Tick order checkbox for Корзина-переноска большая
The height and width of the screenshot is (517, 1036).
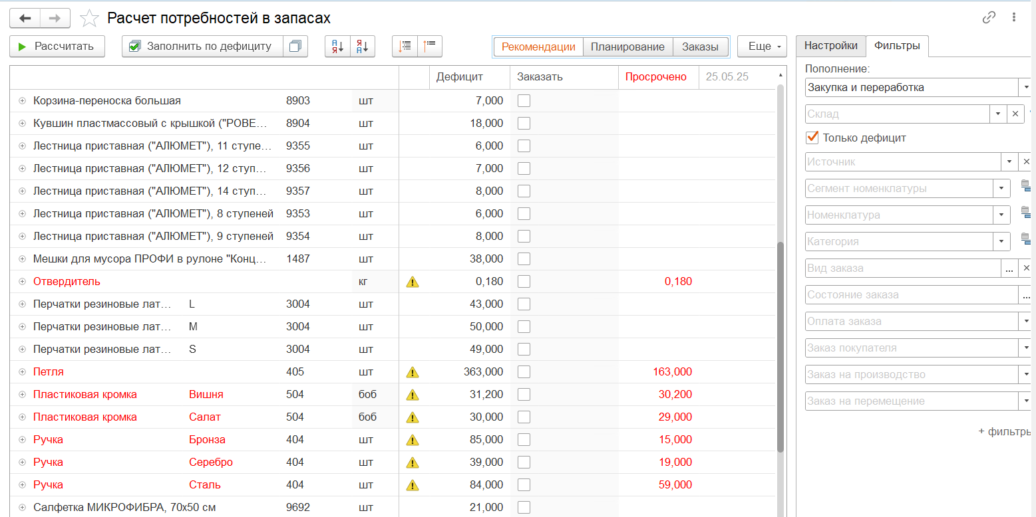click(x=524, y=101)
